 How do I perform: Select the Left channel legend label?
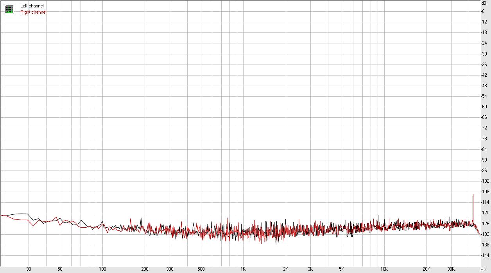[32, 6]
